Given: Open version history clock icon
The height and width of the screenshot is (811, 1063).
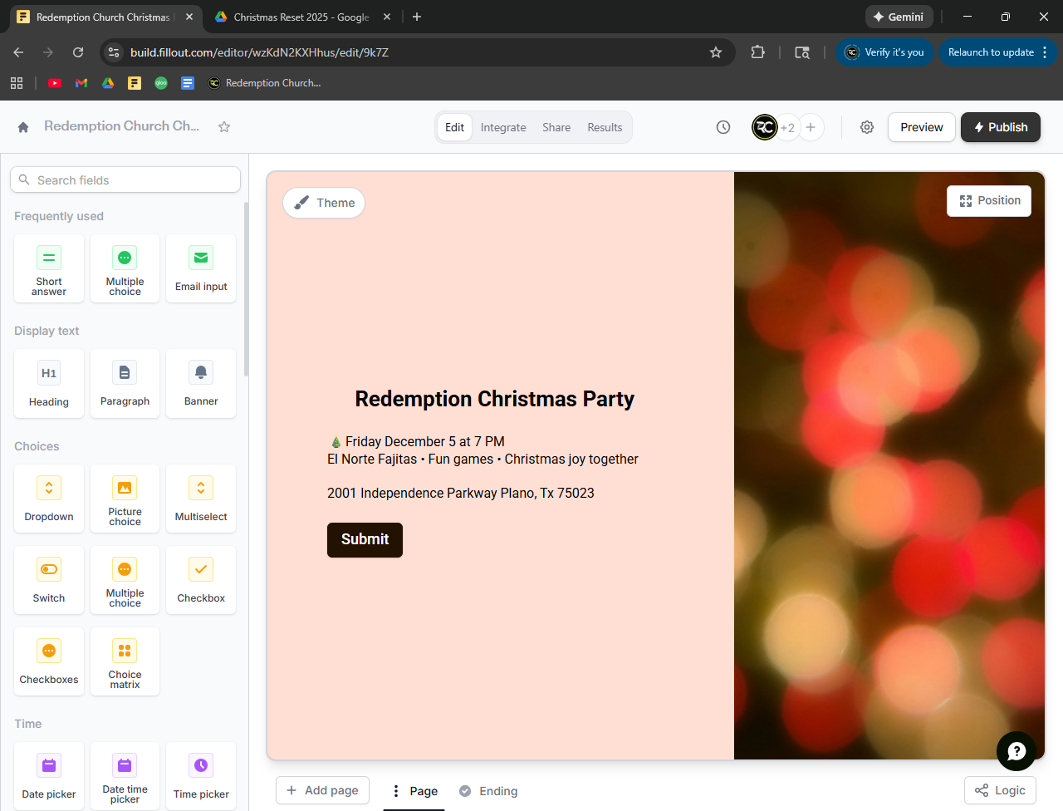Looking at the screenshot, I should [x=723, y=127].
